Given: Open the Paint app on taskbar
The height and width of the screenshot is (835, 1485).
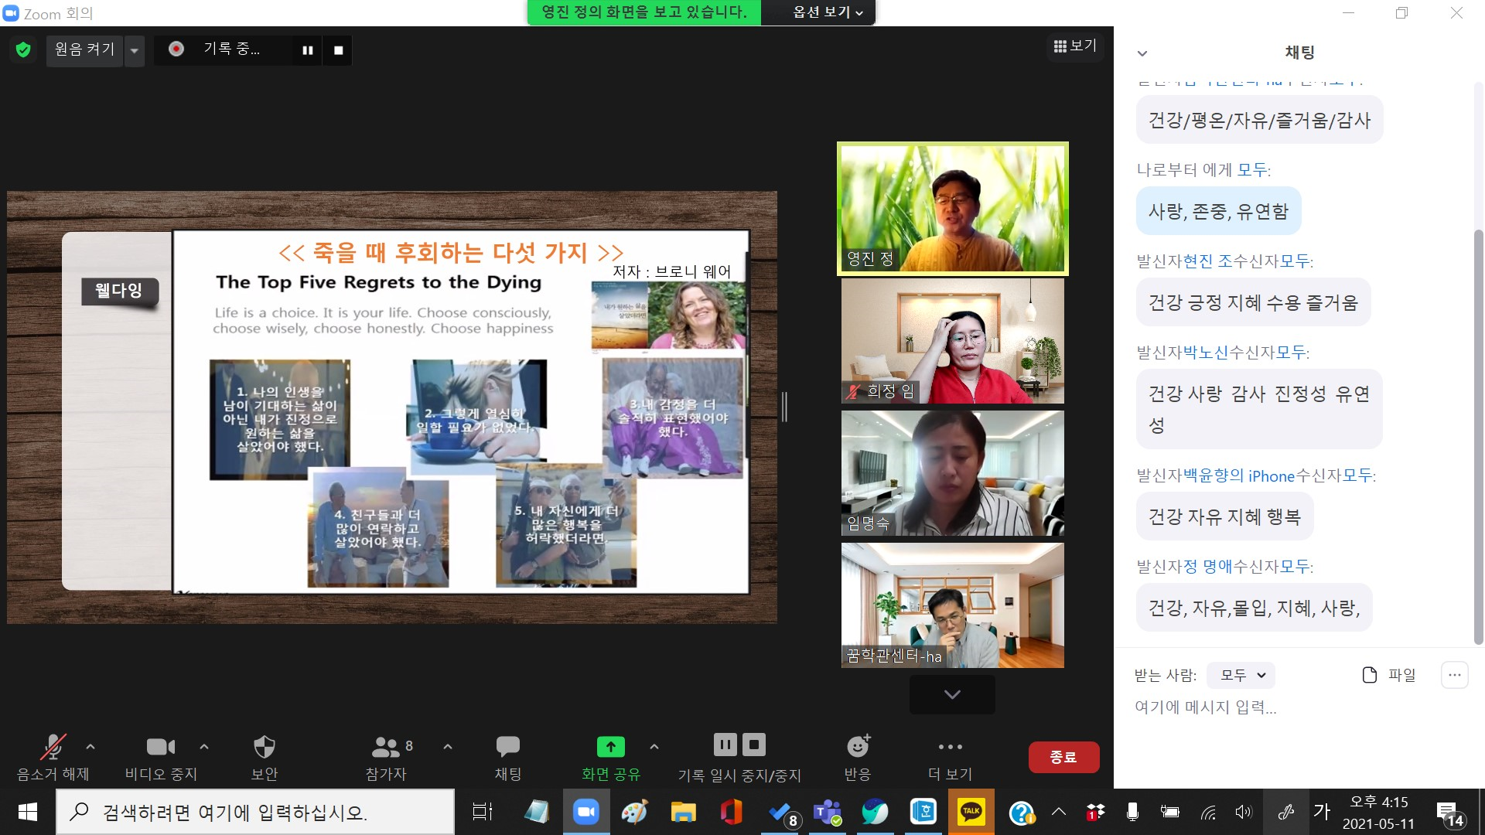Looking at the screenshot, I should tap(634, 812).
